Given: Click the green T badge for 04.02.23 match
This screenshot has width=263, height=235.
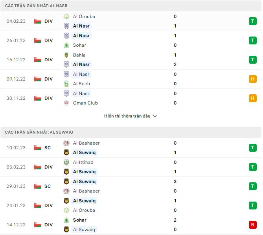Looking at the screenshot, I should (252, 21).
